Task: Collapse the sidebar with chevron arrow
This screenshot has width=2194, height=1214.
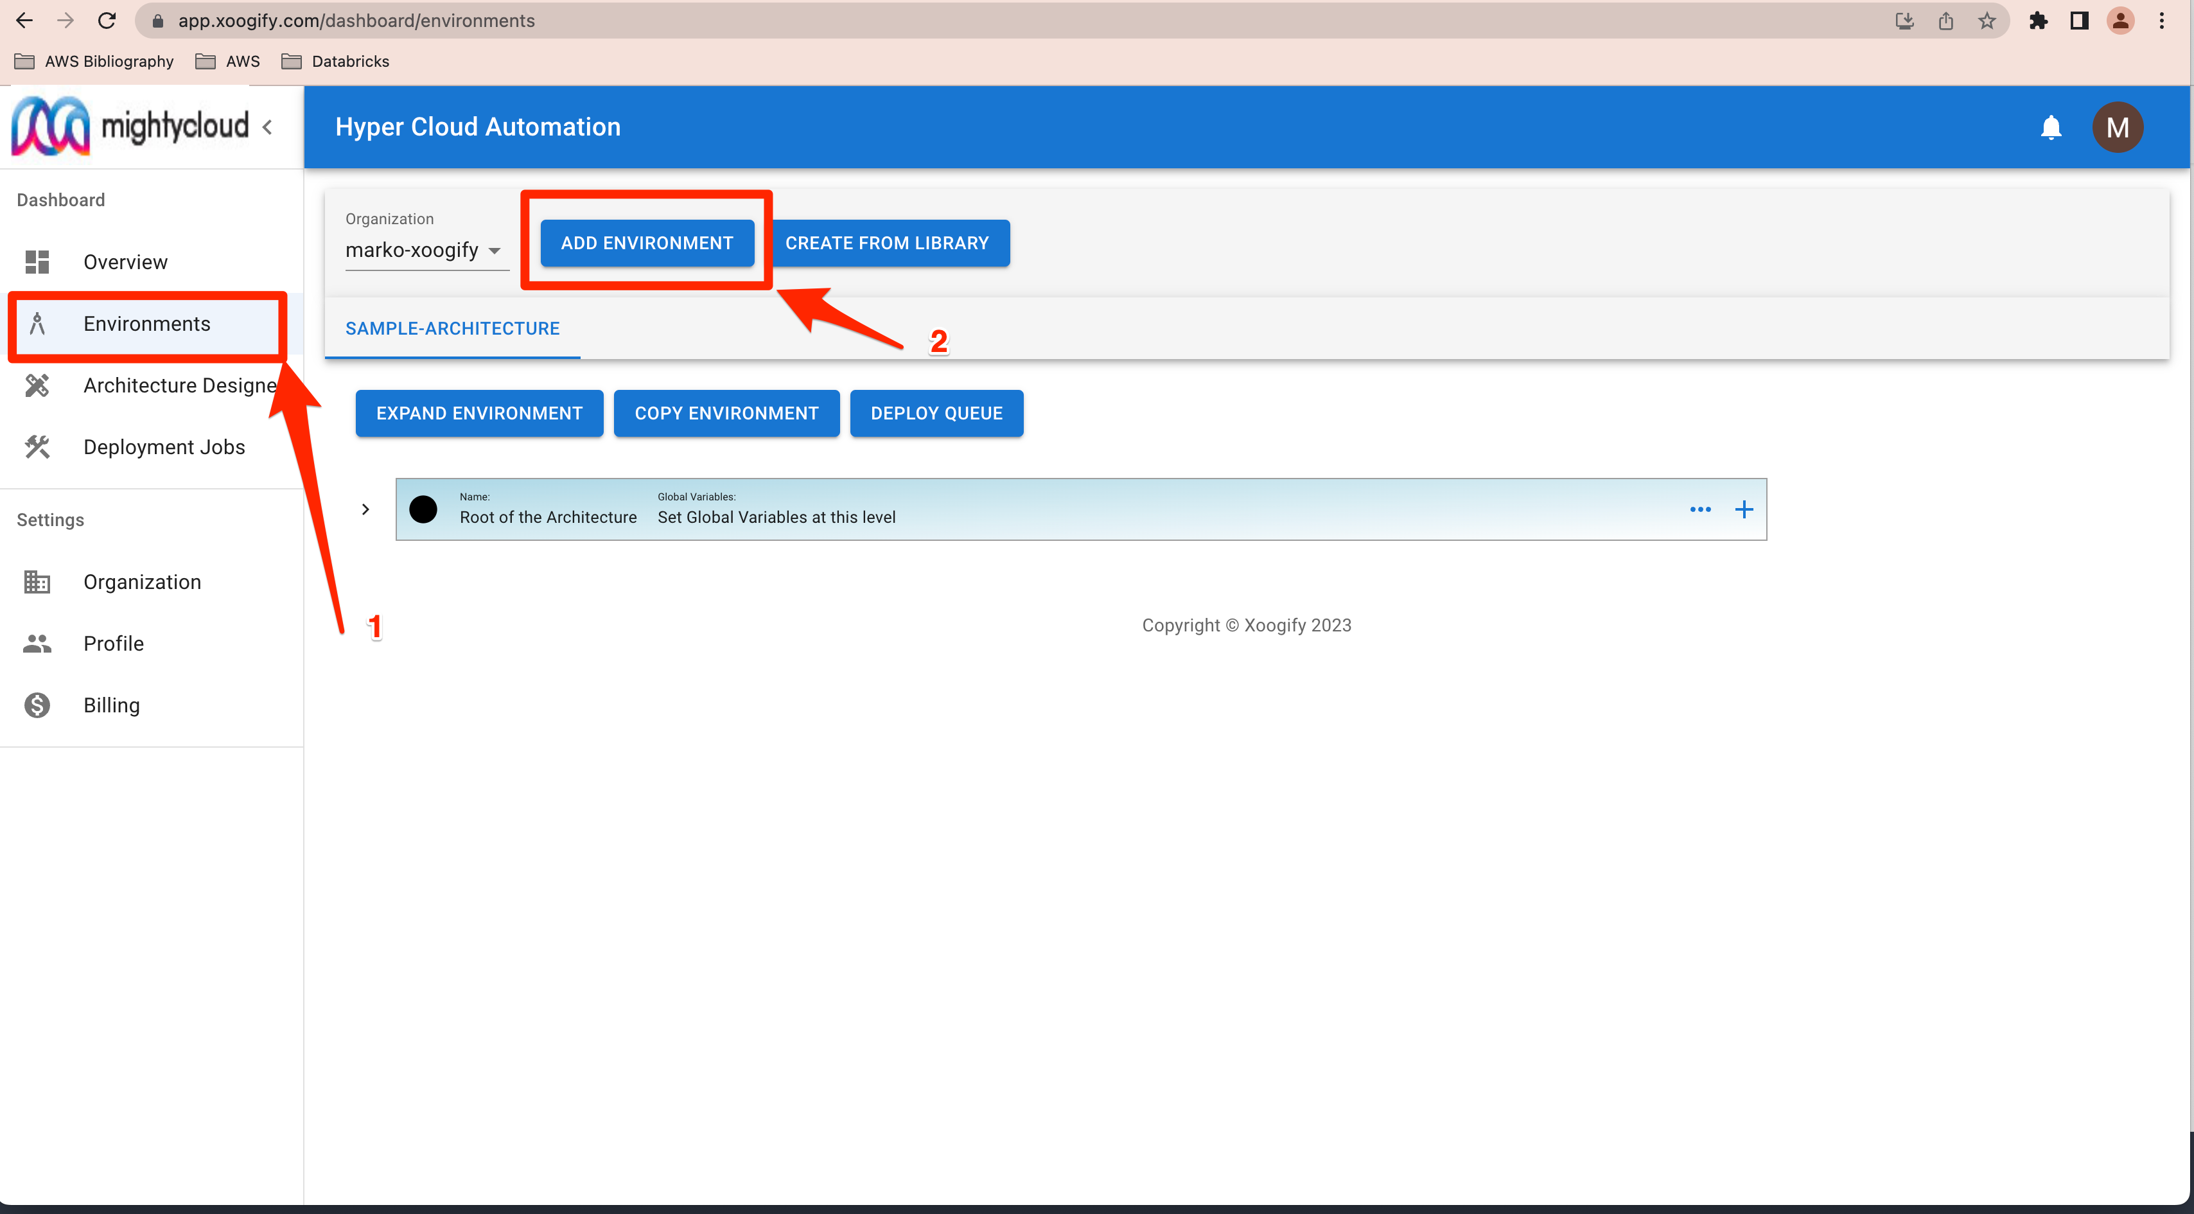Action: pos(267,127)
